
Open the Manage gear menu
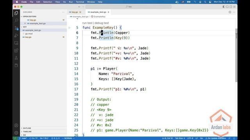pyautogui.click(x=16, y=133)
